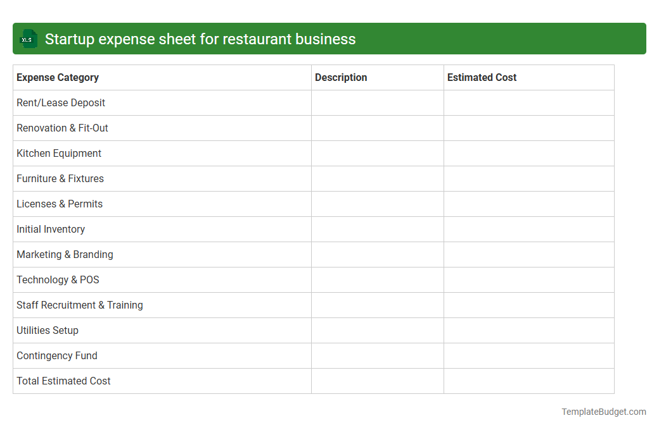
Task: Click the Staff Recruitment & Training cell
Action: tap(80, 305)
